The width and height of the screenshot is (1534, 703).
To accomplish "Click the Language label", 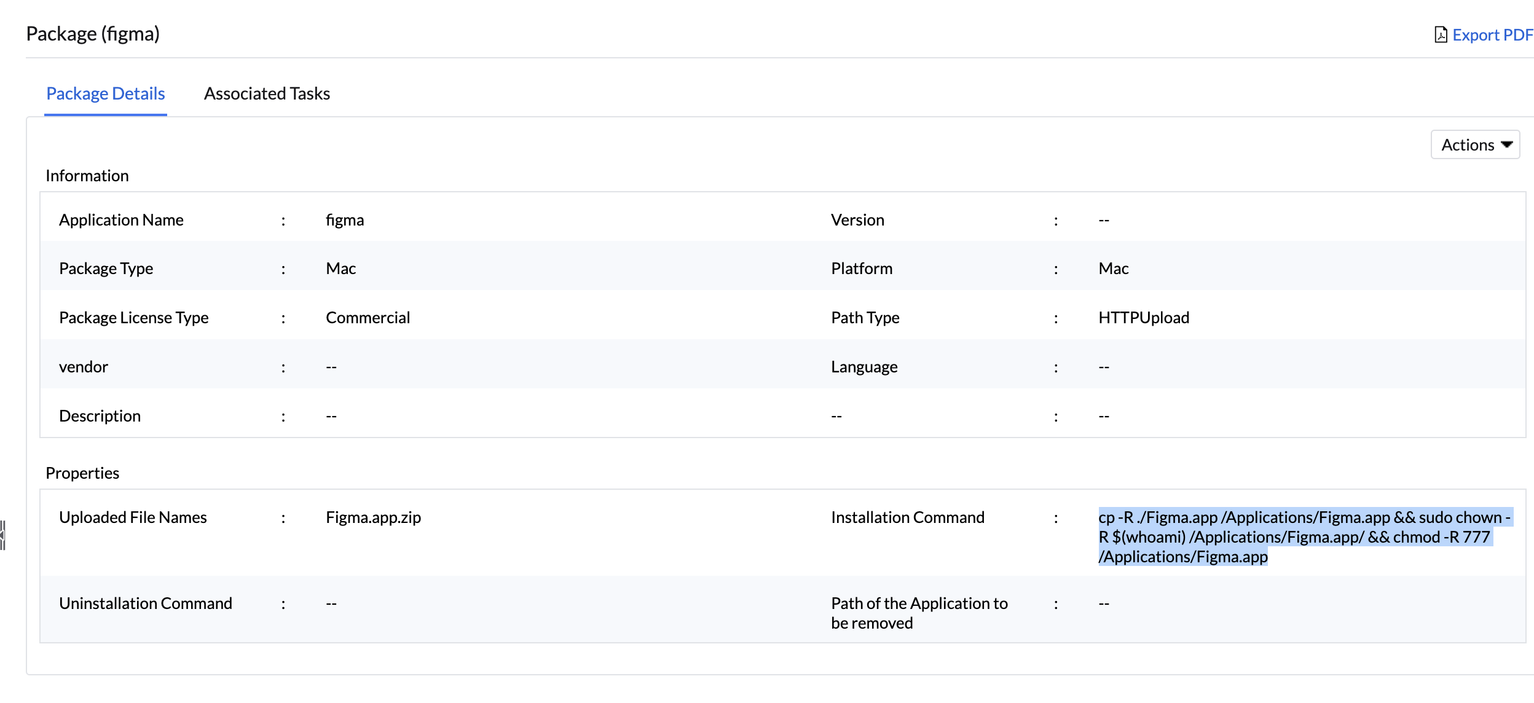I will pos(864,367).
